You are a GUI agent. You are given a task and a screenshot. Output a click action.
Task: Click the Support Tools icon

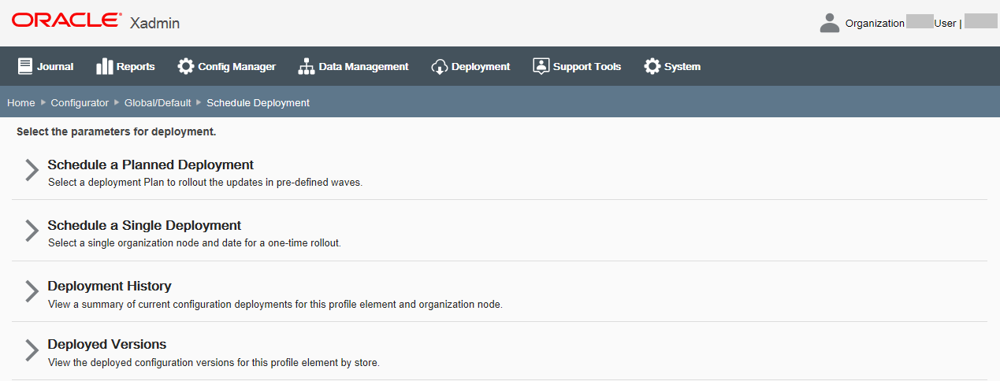point(541,66)
